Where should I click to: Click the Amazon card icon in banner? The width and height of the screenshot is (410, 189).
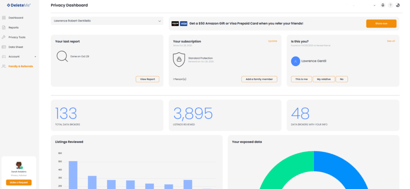(x=175, y=24)
